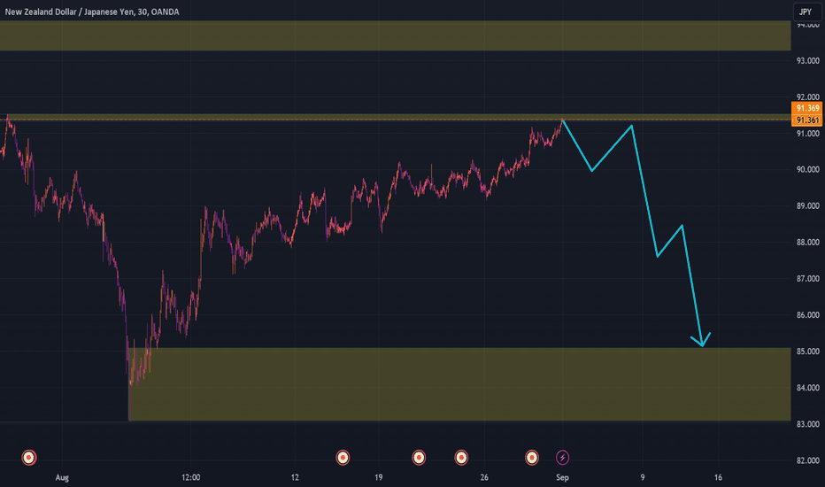825x487 pixels.
Task: Click the 88.000 price axis label
Action: tap(807, 243)
